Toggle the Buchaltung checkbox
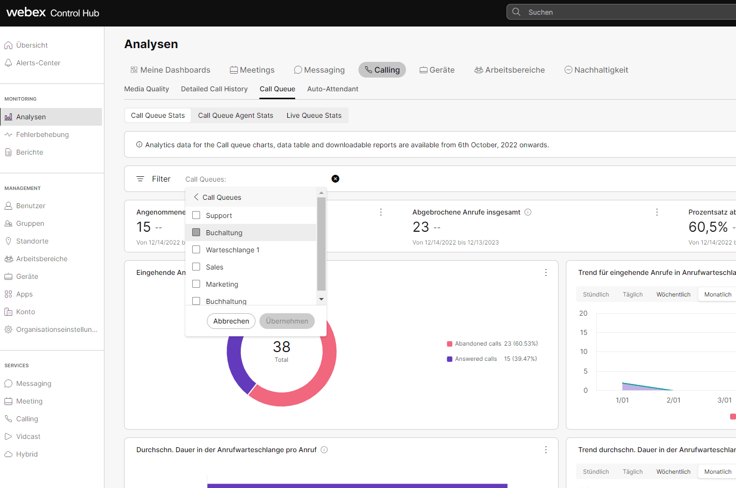 tap(196, 232)
